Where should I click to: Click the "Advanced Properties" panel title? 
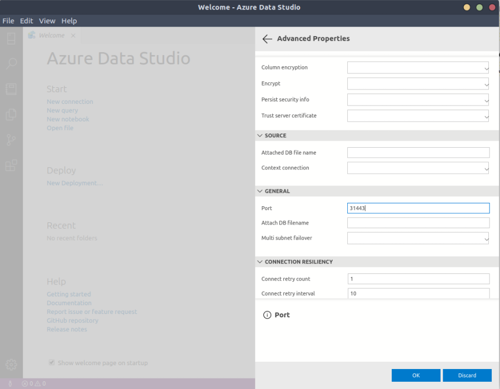(x=313, y=38)
